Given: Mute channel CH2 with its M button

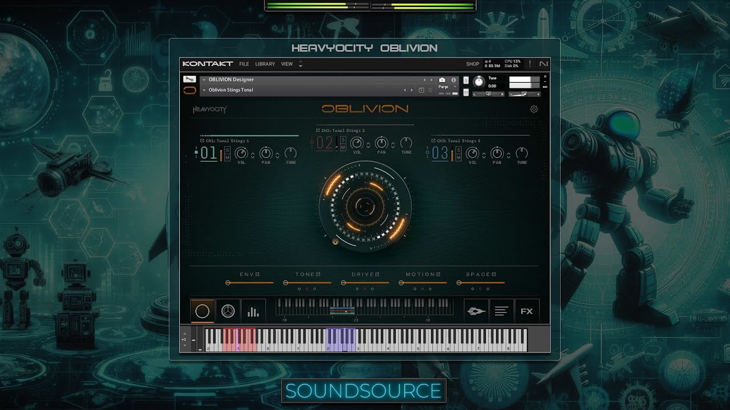Looking at the screenshot, I should [343, 147].
